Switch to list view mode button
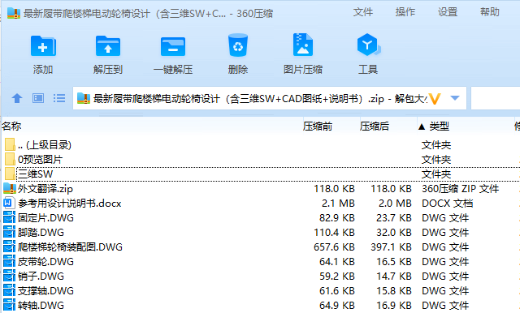The width and height of the screenshot is (520, 313). pyautogui.click(x=59, y=98)
